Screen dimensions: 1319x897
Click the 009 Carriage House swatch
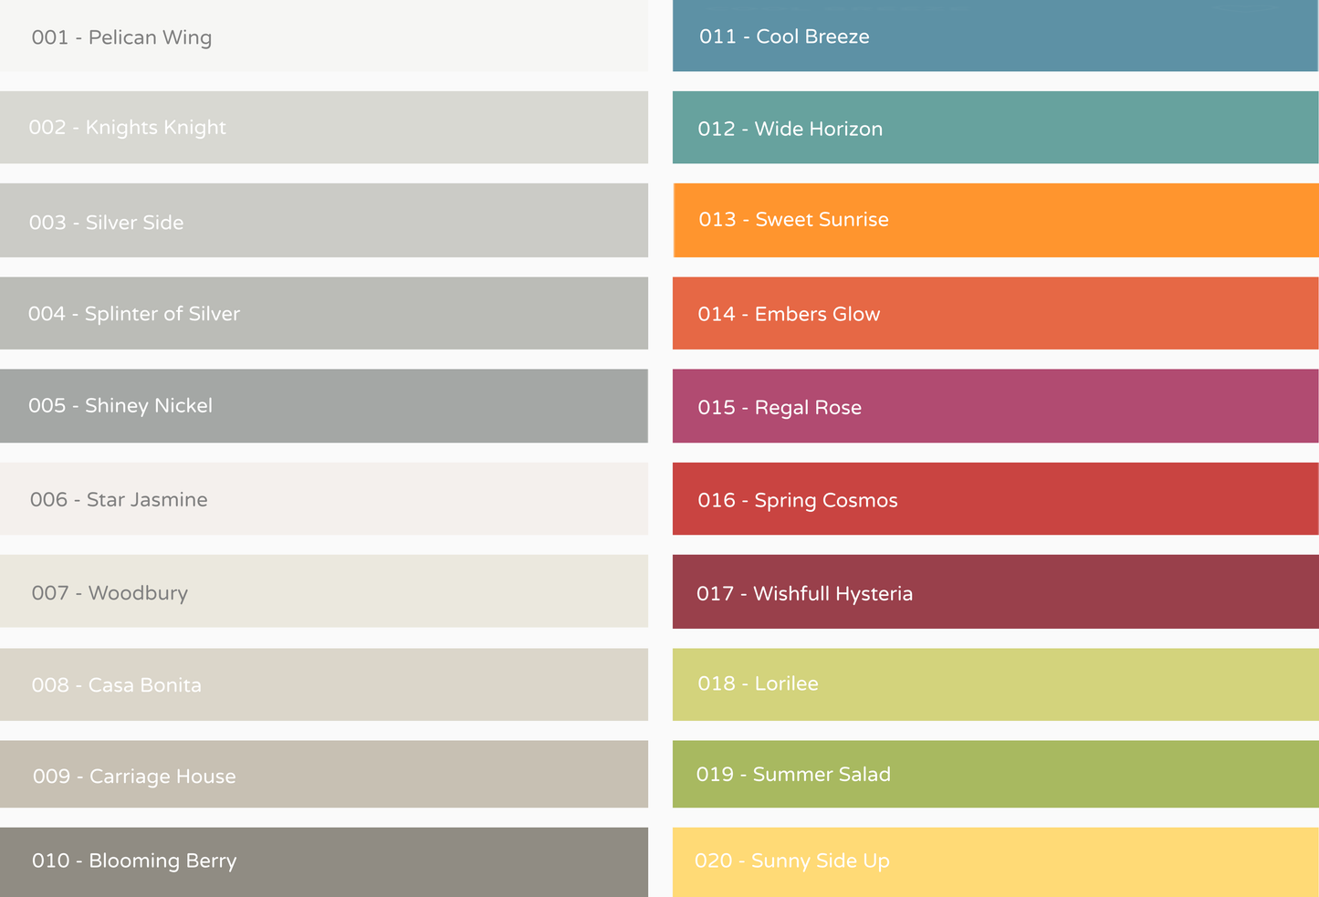pos(324,774)
